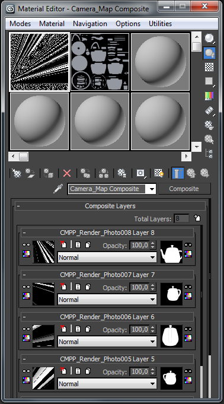Image resolution: width=224 pixels, height=404 pixels.
Task: Click Go Forward to Sibling icon
Action: 204,173
